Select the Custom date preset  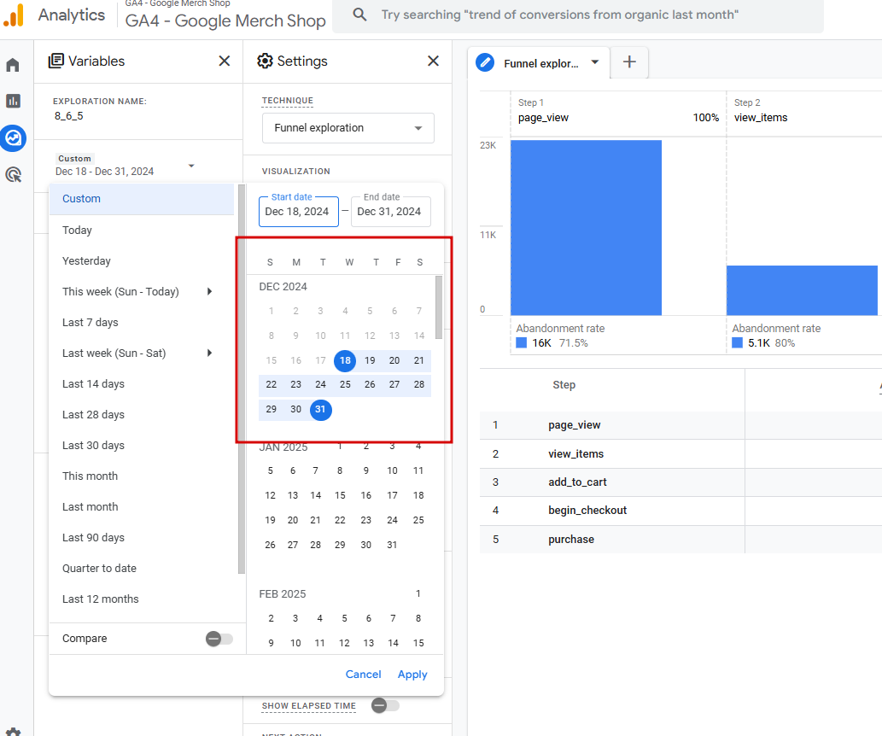142,199
